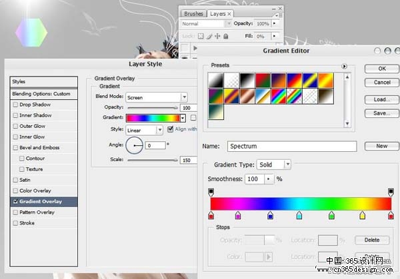The width and height of the screenshot is (400, 279).
Task: Expand the Gradient Type Solid dropdown
Action: coord(274,164)
